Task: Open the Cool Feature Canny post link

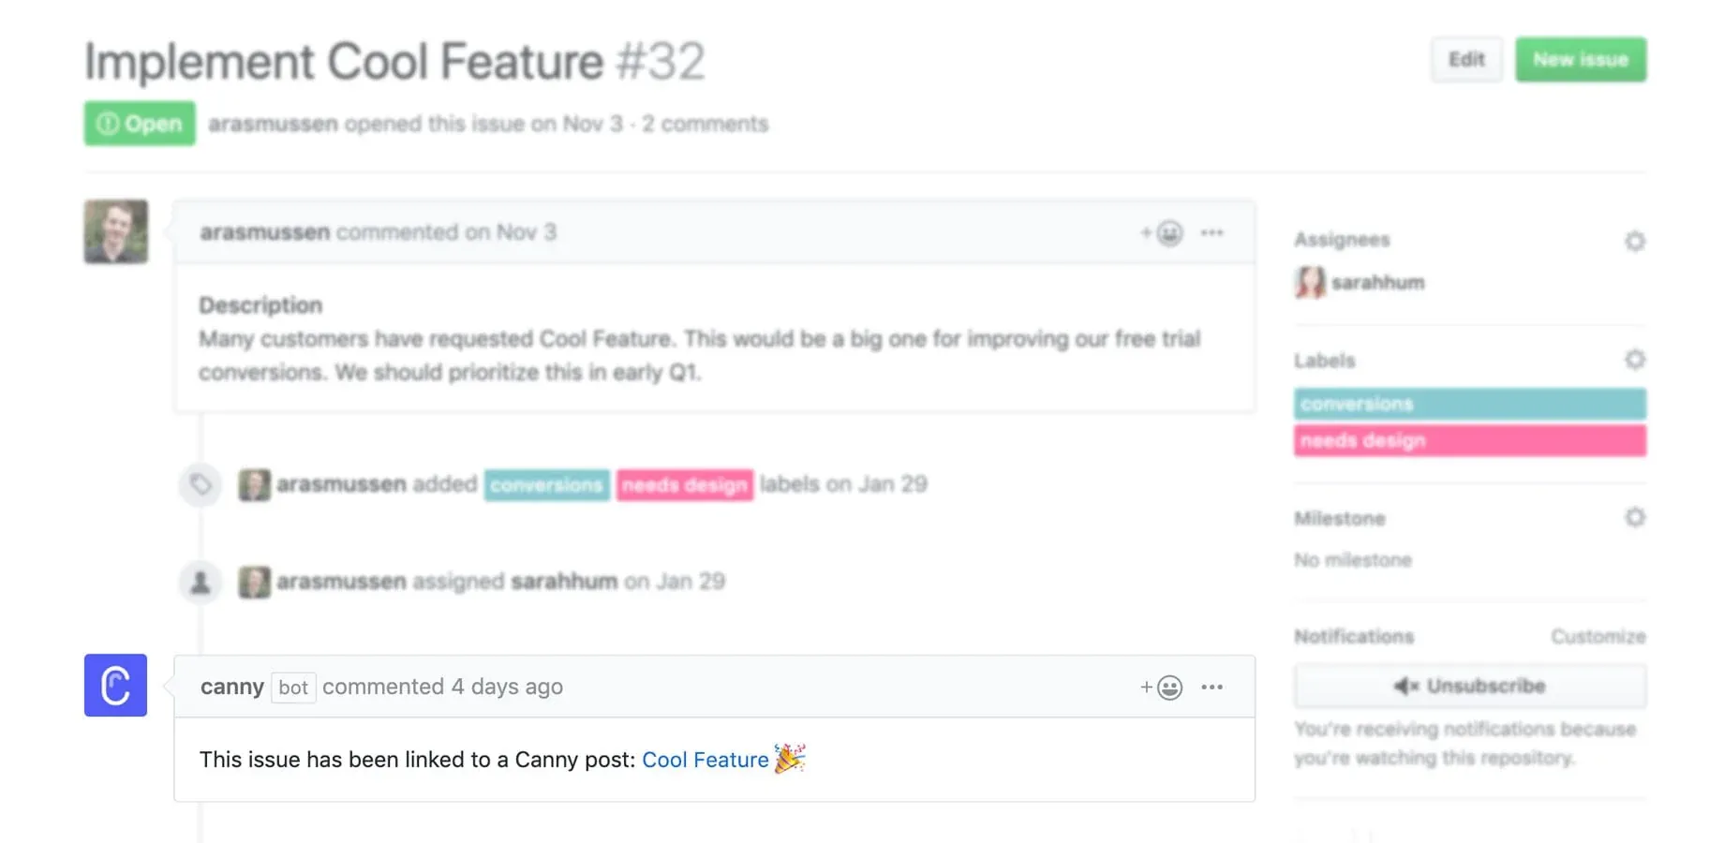Action: coord(704,760)
